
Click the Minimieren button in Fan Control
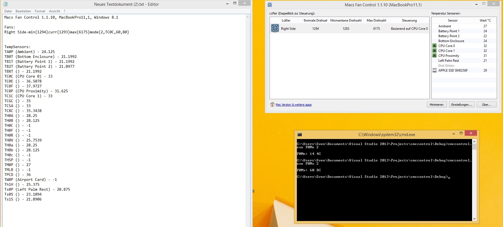pyautogui.click(x=437, y=105)
